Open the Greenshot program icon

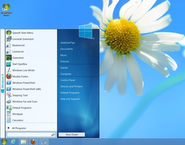(x=9, y=58)
